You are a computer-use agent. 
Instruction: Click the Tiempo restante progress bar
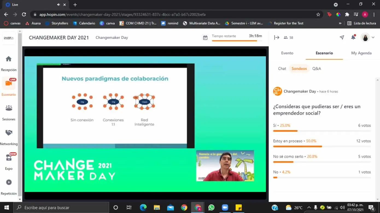[x=237, y=41]
